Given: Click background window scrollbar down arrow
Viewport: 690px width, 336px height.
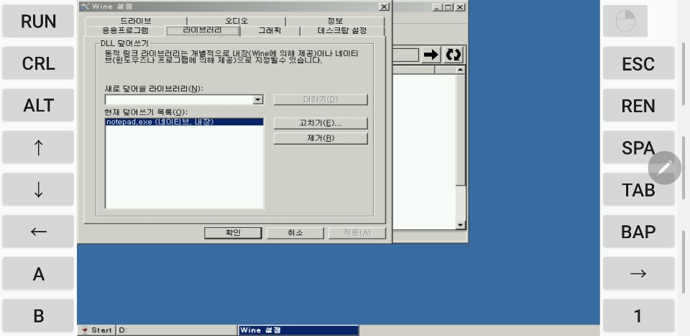Looking at the screenshot, I should (x=460, y=225).
